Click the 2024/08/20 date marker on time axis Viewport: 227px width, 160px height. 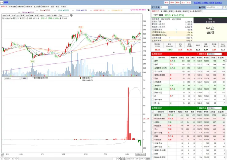click(x=140, y=154)
